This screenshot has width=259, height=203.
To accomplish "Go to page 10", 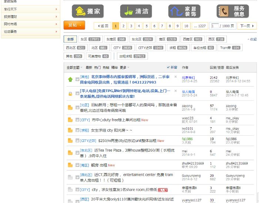I will tap(186, 26).
